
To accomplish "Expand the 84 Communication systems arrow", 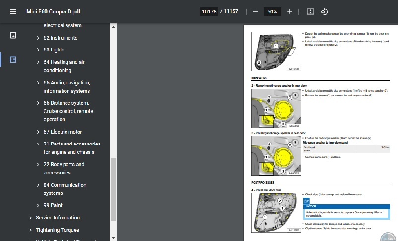I will tap(38, 185).
